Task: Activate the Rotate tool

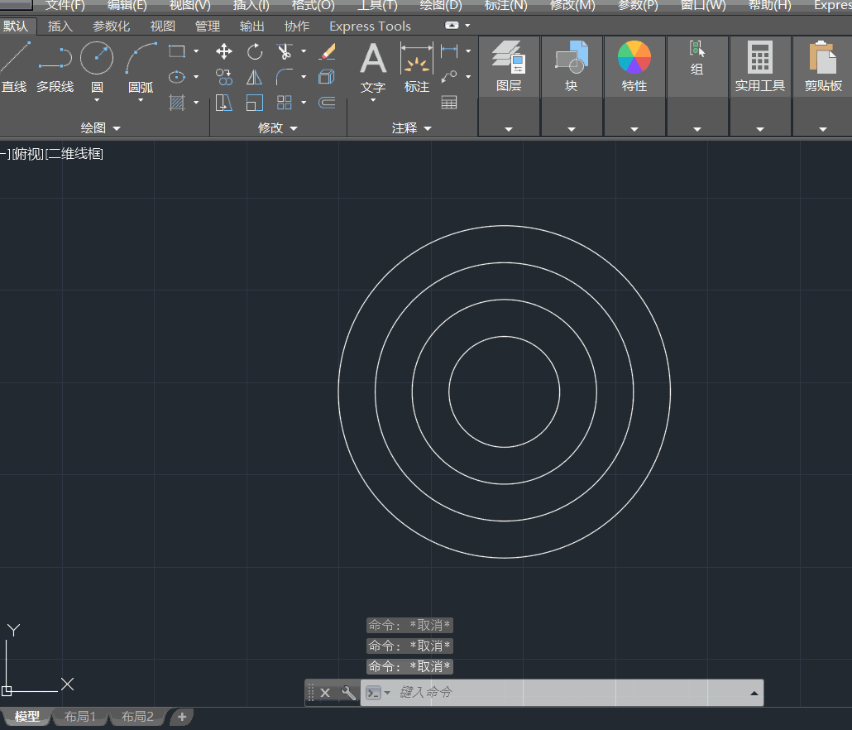Action: 254,51
